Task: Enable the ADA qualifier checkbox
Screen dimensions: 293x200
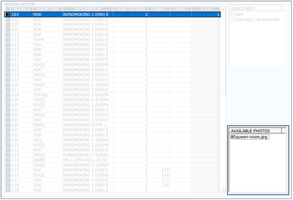Action: click(x=232, y=15)
